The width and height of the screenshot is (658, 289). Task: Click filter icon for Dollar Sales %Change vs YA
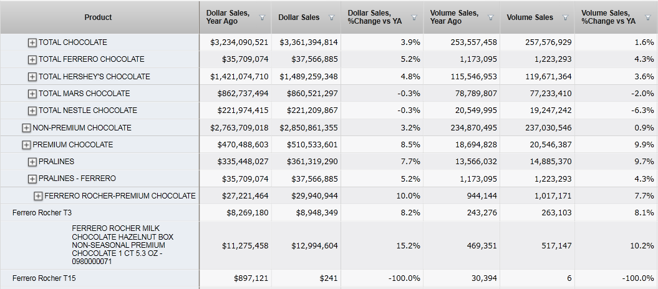[415, 17]
